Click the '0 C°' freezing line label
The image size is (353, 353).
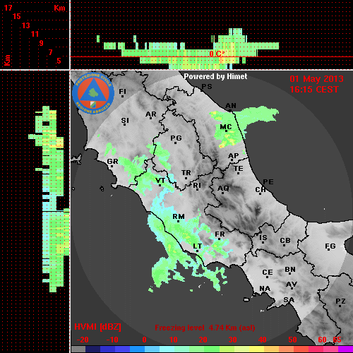(217, 54)
